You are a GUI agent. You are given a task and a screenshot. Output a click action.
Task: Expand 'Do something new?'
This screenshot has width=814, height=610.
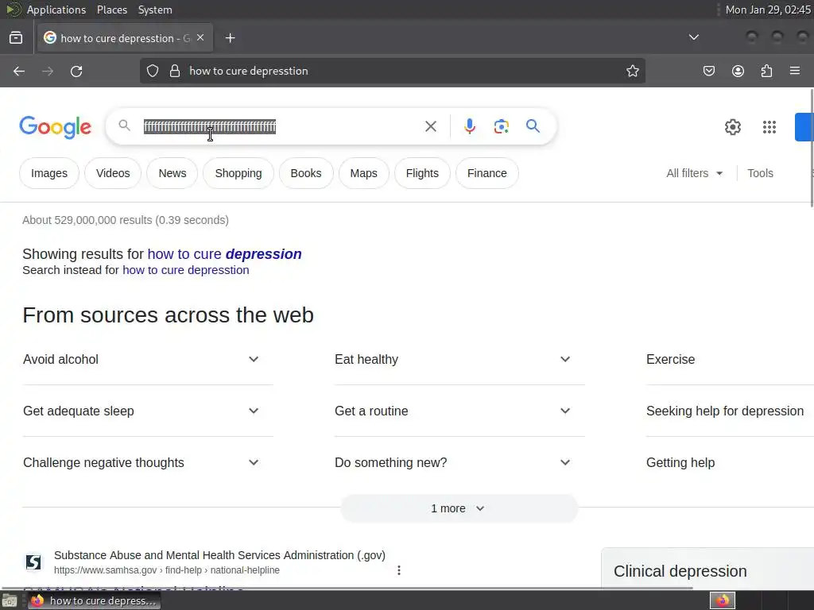pos(459,463)
